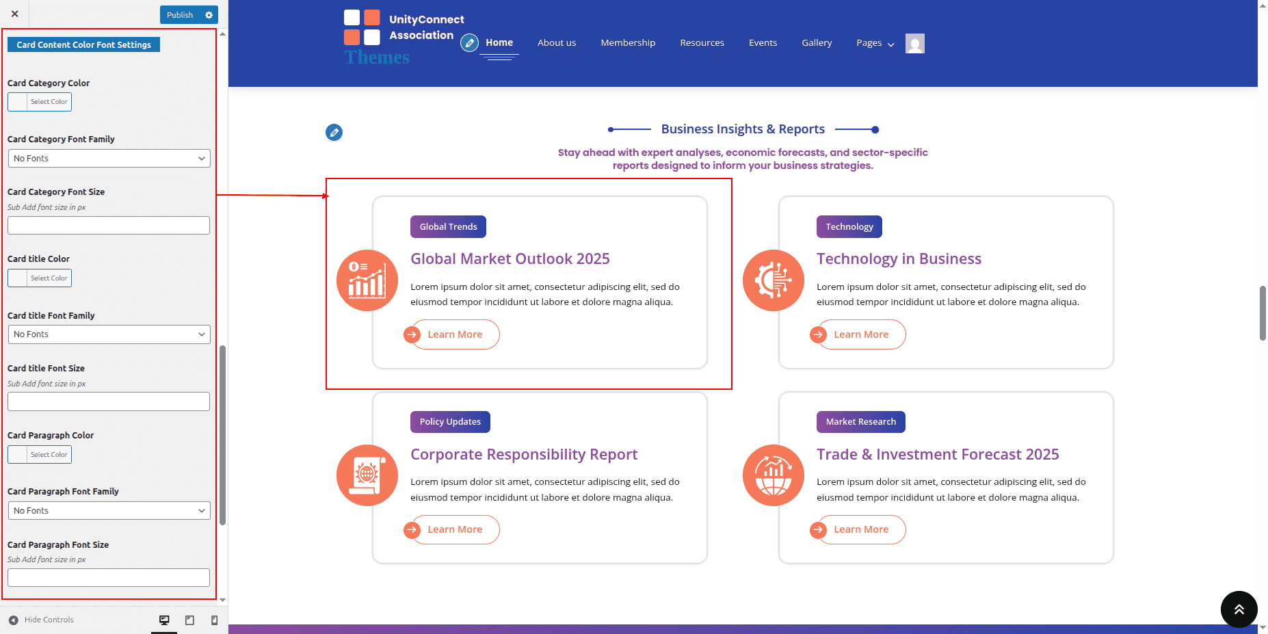1268x634 pixels.
Task: Toggle Hide Controls at the panel bottom
Action: 41,620
